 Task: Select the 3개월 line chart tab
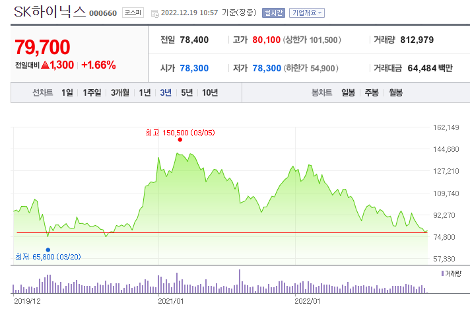click(120, 92)
